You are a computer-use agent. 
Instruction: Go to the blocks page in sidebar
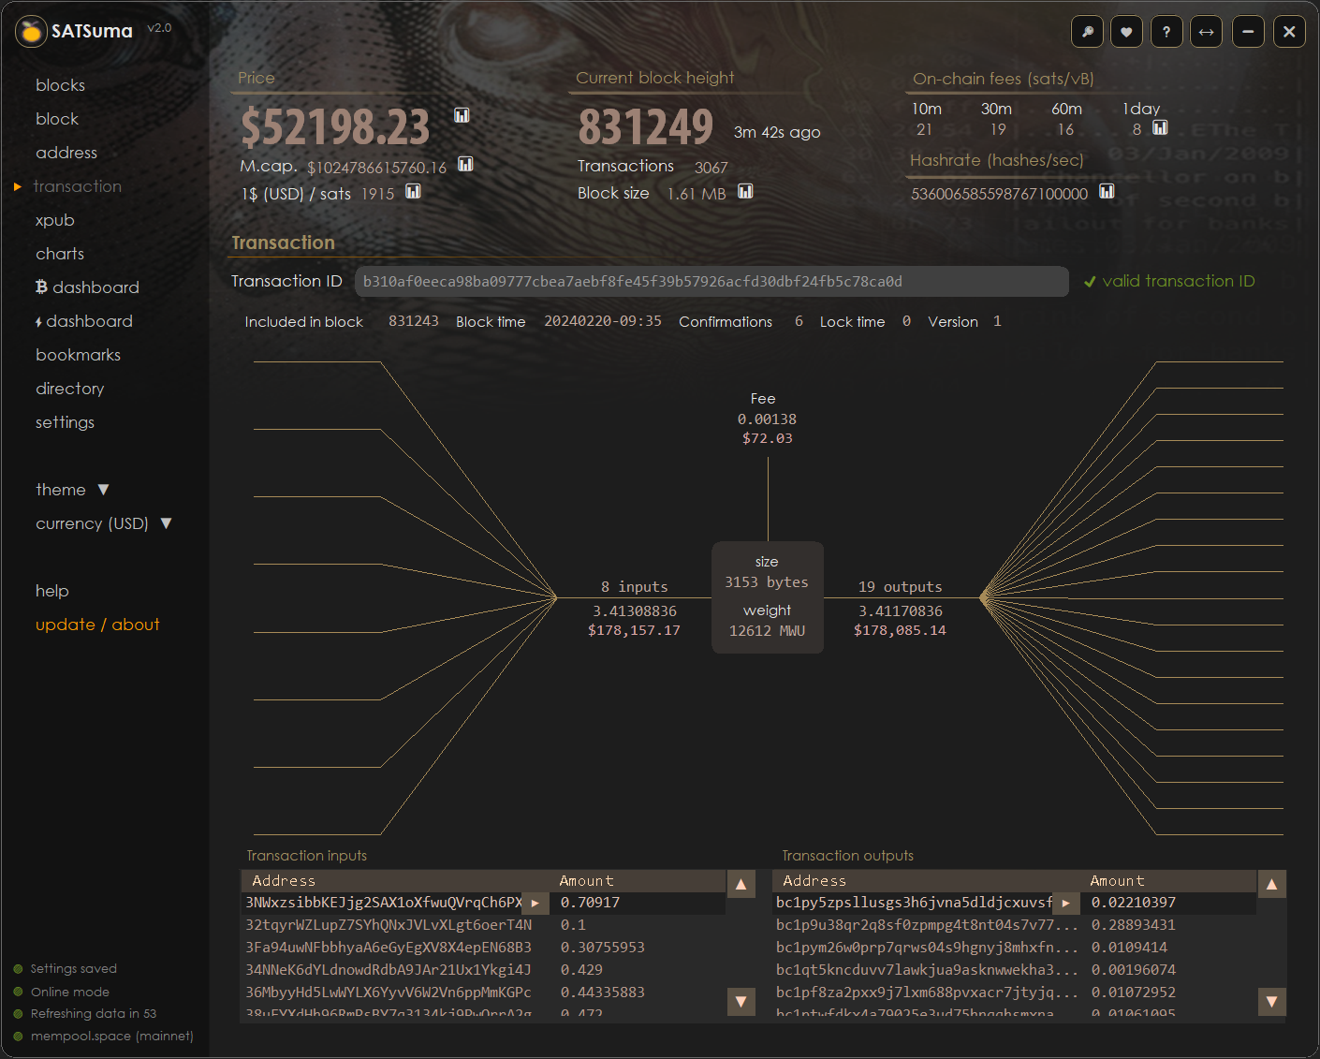pyautogui.click(x=60, y=85)
